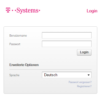102x99 pixels.
Task: Click the magenta Login heading at top right
Action: [x=92, y=11]
